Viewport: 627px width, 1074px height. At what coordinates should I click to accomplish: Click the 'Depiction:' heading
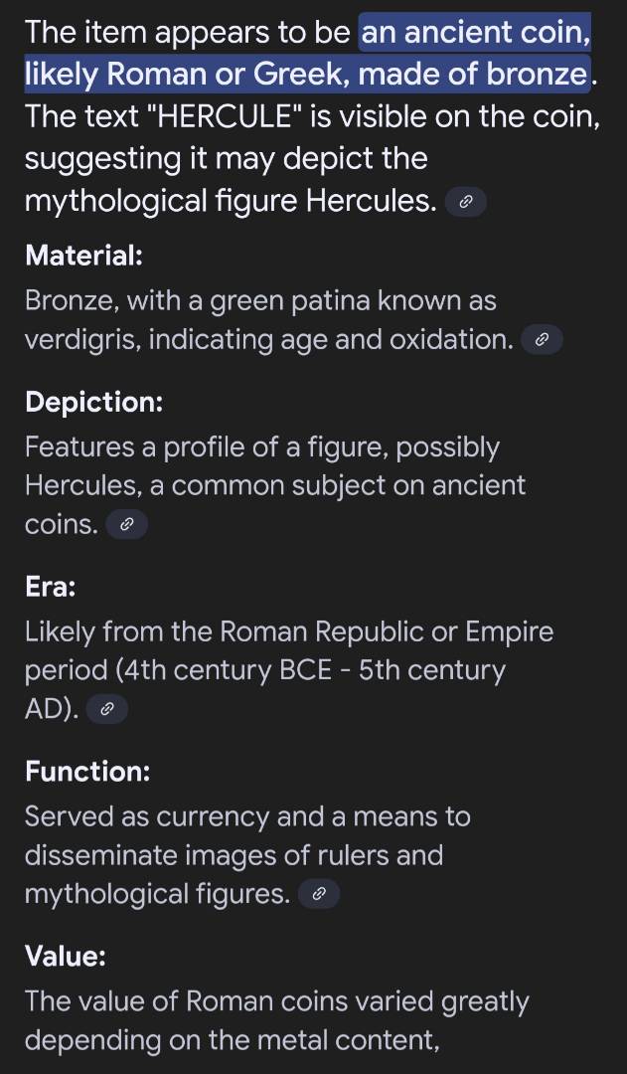click(x=93, y=402)
